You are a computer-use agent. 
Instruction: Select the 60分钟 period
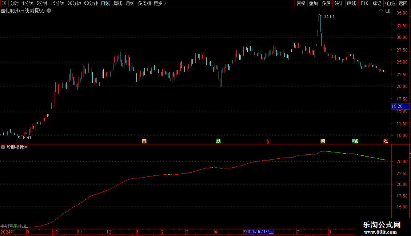coord(91,3)
